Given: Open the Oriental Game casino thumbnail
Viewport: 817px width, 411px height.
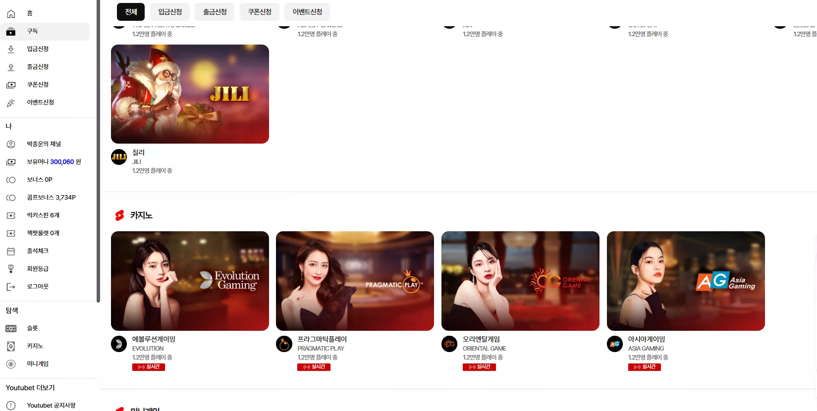Looking at the screenshot, I should [x=520, y=281].
